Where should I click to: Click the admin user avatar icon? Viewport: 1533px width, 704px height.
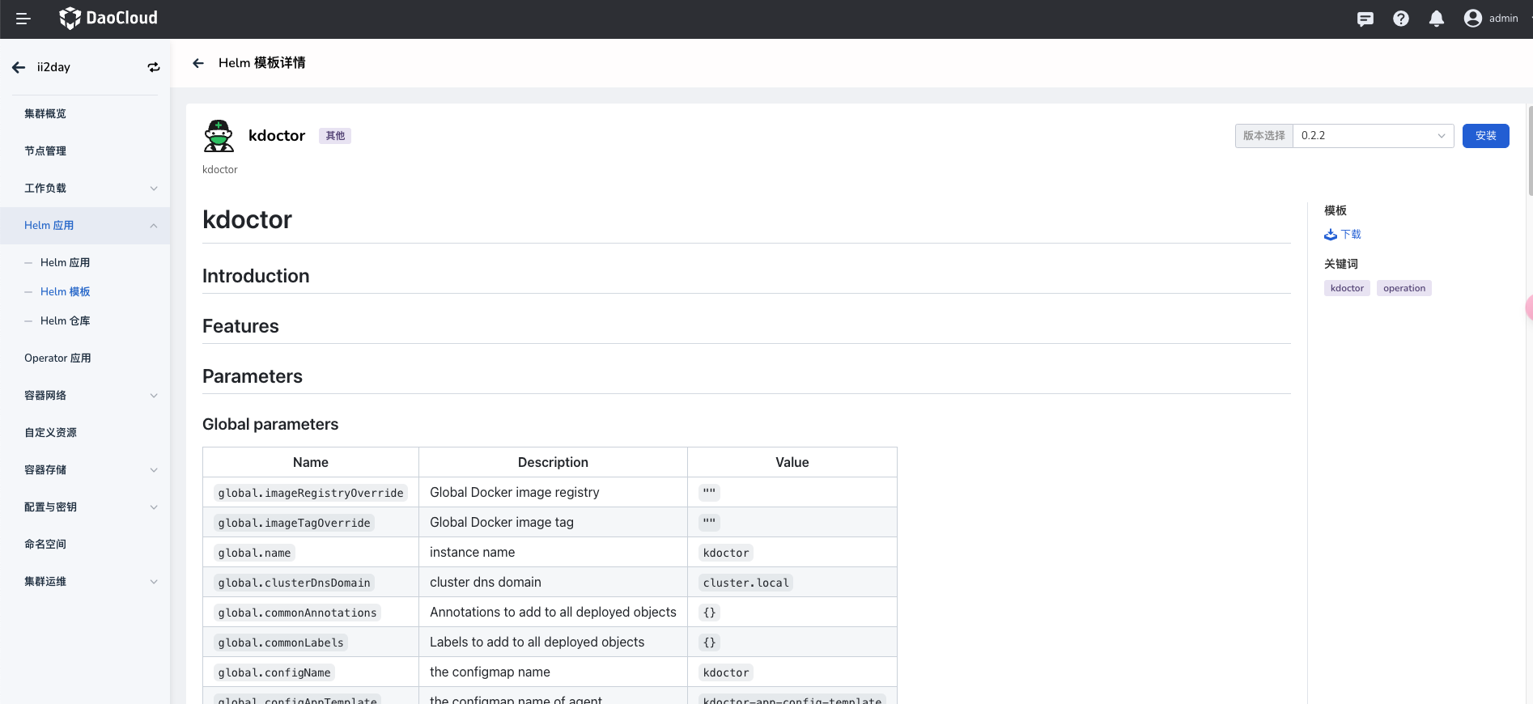[1472, 19]
